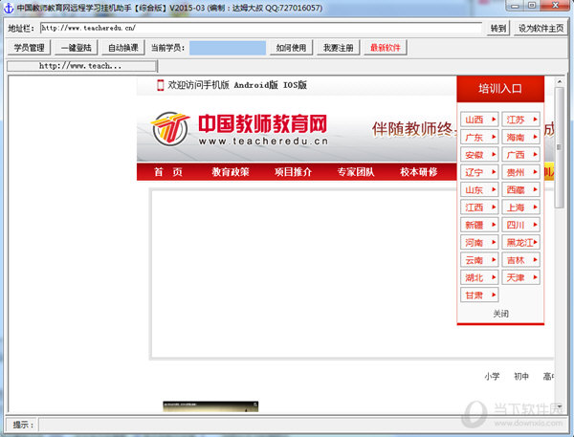The width and height of the screenshot is (574, 437).
Task: Select the http://www.teach... browser tab
Action: [81, 66]
